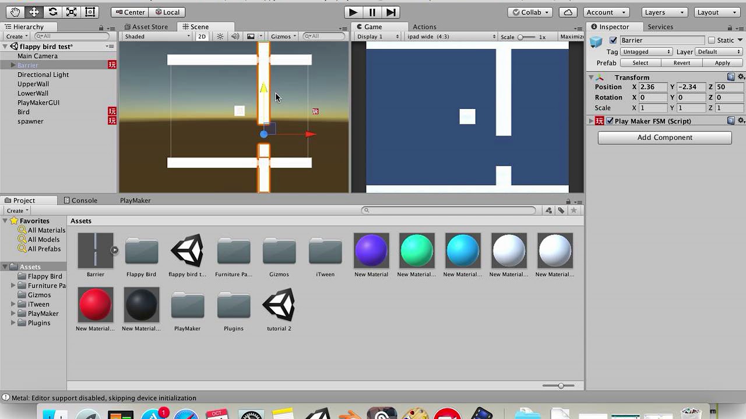Image resolution: width=746 pixels, height=419 pixels.
Task: Toggle scene effects image icon
Action: [x=251, y=36]
